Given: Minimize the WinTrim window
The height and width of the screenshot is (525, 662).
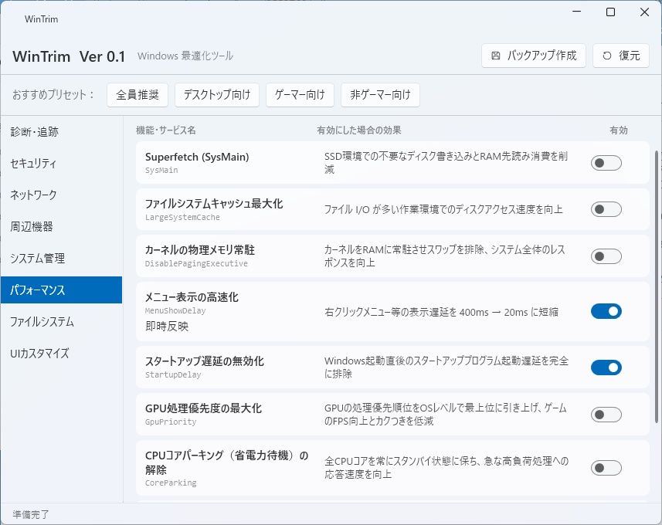Looking at the screenshot, I should (x=577, y=12).
